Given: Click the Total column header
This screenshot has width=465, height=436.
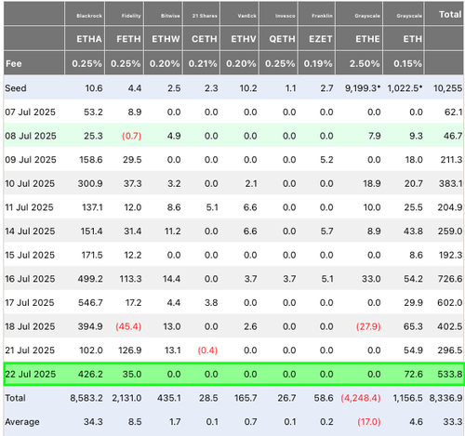Looking at the screenshot, I should tap(450, 15).
